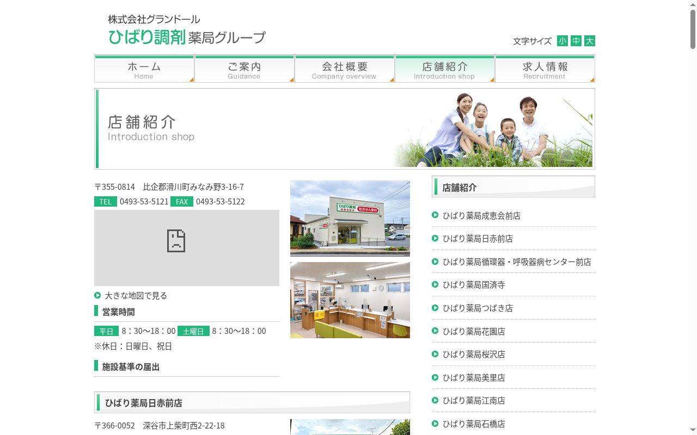Click the ひばり薬局日赤前店 section heading
The width and height of the screenshot is (697, 435).
click(252, 402)
